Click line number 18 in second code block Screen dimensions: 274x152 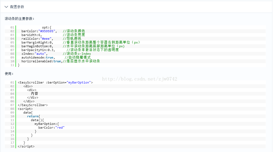coord(12,146)
